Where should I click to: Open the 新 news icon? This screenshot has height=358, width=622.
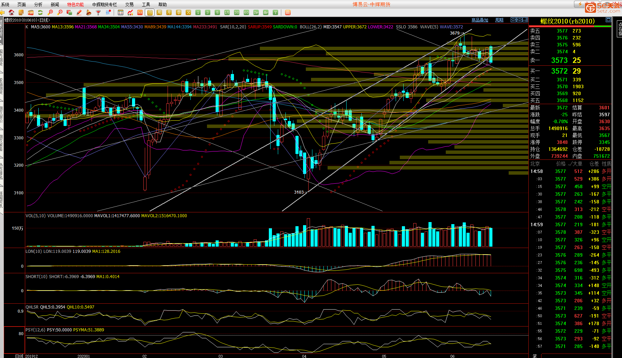(x=108, y=12)
